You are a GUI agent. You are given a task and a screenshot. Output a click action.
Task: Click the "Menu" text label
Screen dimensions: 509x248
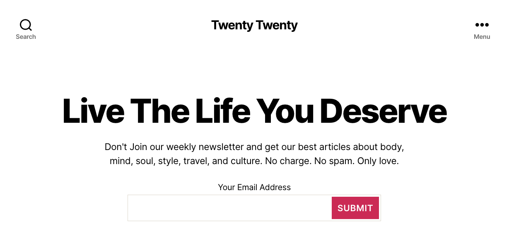pyautogui.click(x=482, y=37)
